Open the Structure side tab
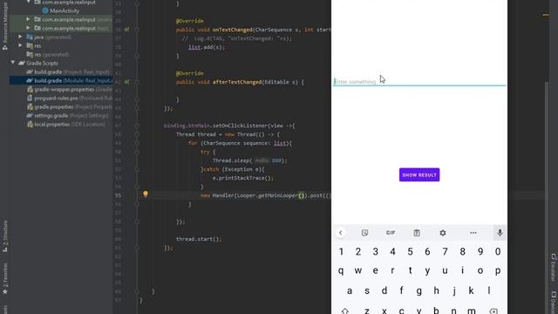 (x=5, y=236)
